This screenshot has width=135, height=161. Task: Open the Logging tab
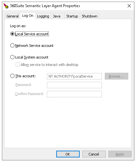point(43,16)
